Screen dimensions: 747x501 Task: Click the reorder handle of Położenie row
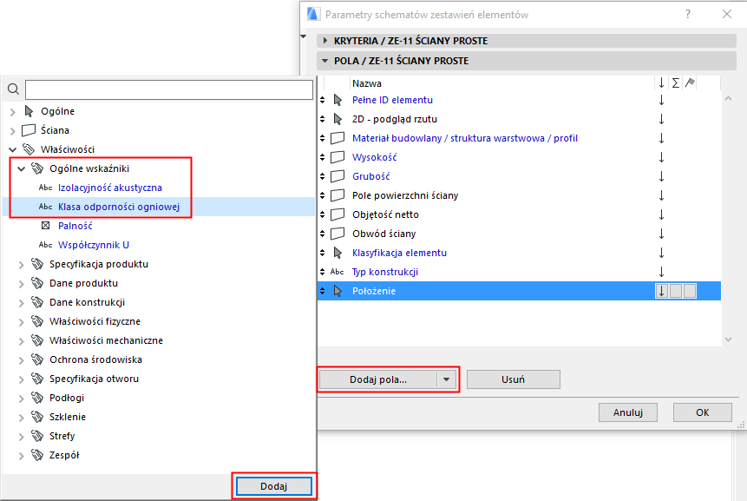click(323, 291)
